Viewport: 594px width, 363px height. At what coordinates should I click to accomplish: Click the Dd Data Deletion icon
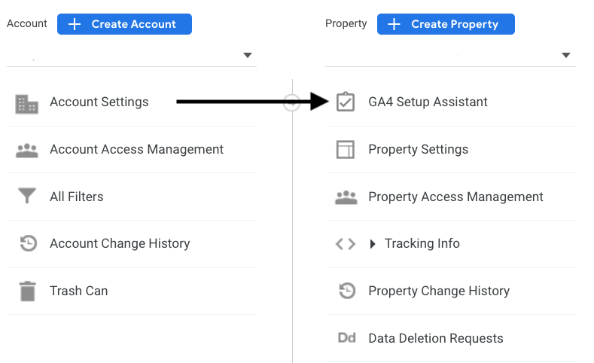[346, 337]
